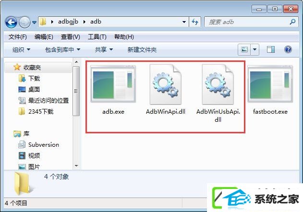Open the Help question mark icon
Screen dimensions: 303x212
tap(288, 49)
